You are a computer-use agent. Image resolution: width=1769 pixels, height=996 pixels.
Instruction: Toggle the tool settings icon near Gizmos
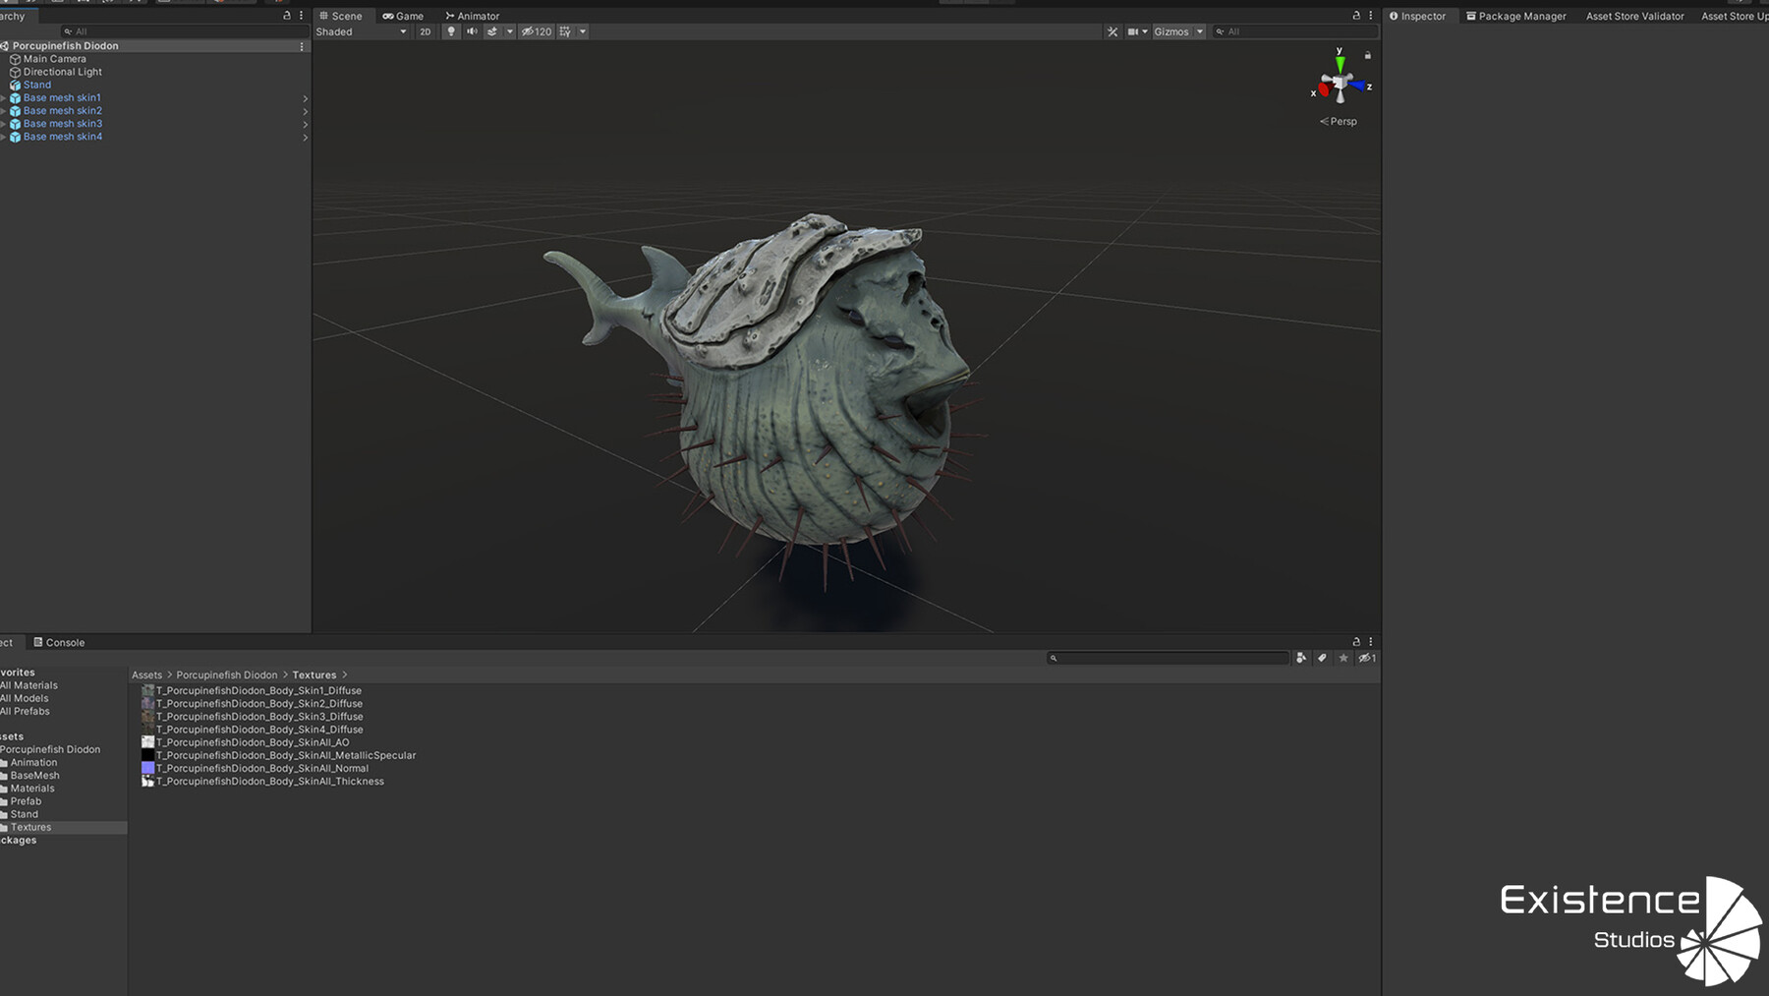[x=1112, y=31]
